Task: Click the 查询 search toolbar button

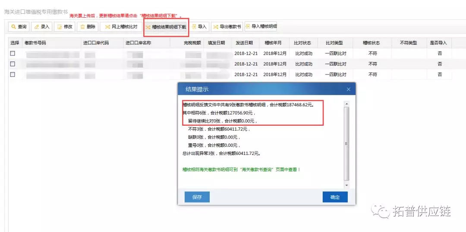Action: click(x=19, y=27)
